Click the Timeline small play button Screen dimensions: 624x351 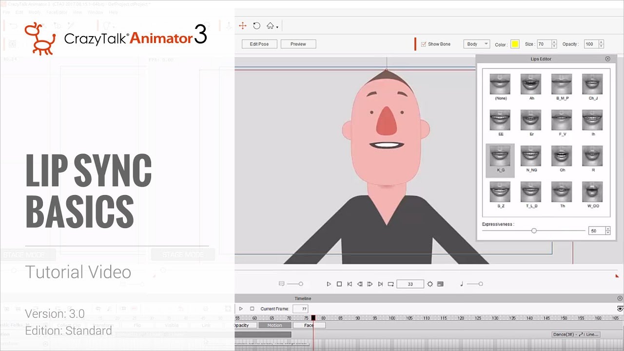click(241, 309)
